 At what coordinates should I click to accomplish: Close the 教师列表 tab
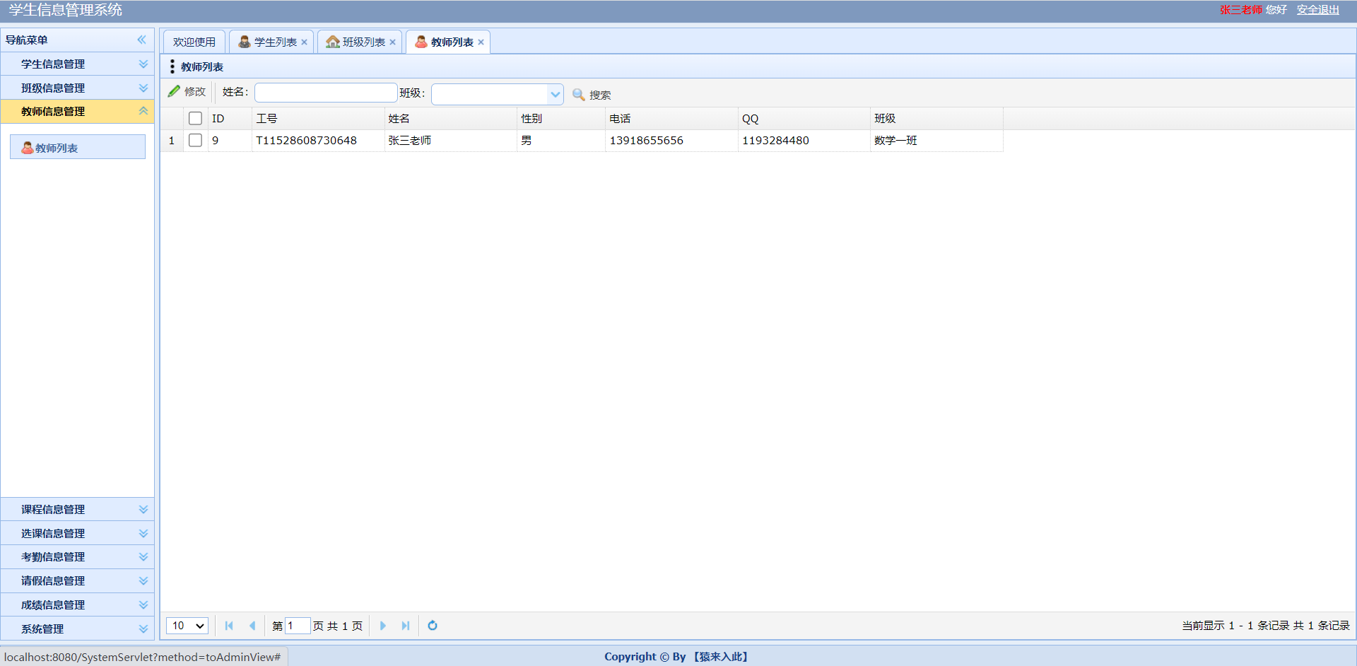coord(481,42)
